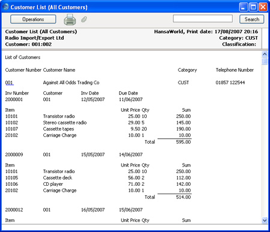Click the Customer Name column header

[x=59, y=70]
